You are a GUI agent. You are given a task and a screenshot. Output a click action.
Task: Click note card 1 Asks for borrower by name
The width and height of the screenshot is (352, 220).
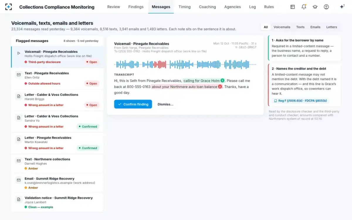click(304, 48)
